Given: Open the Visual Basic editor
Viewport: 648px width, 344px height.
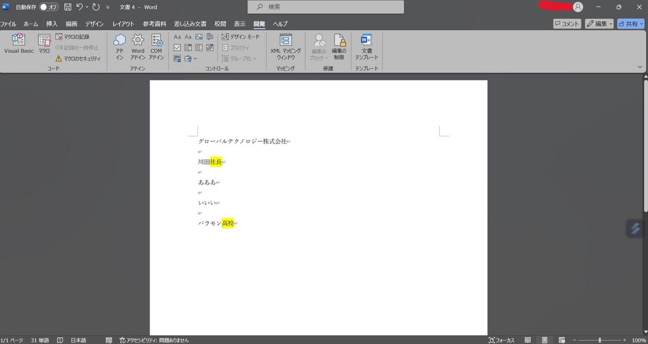Looking at the screenshot, I should pyautogui.click(x=19, y=44).
